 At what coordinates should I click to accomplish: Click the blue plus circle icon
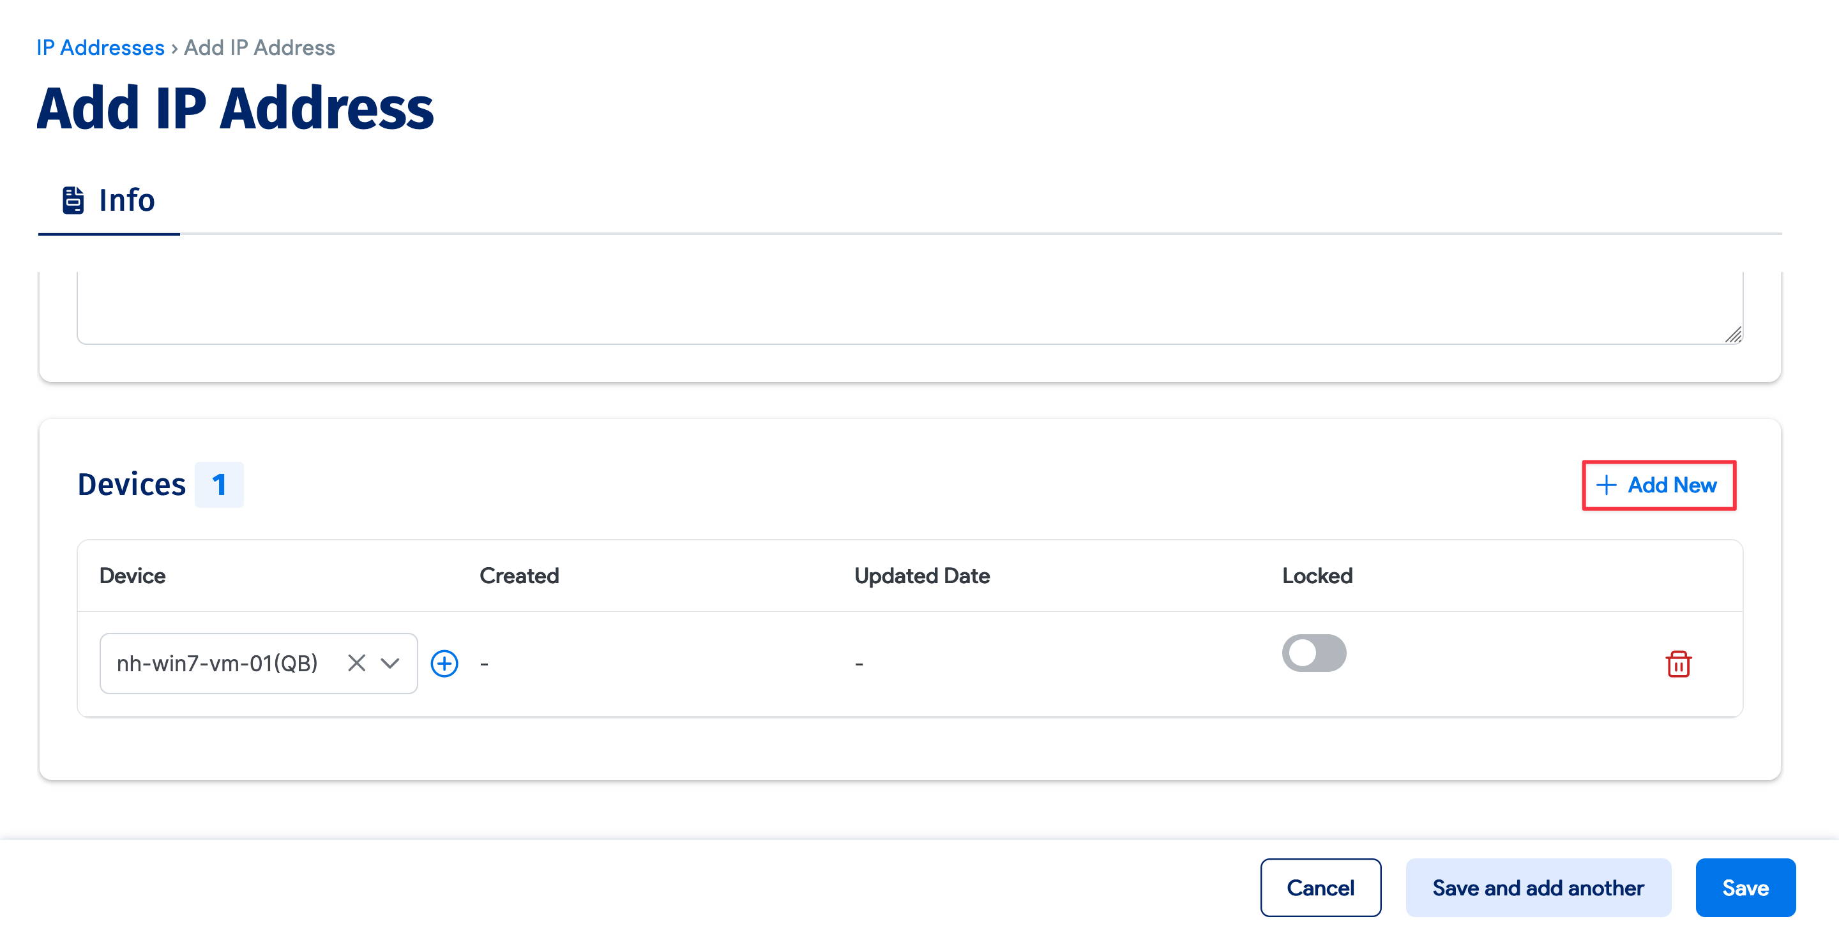(x=444, y=664)
